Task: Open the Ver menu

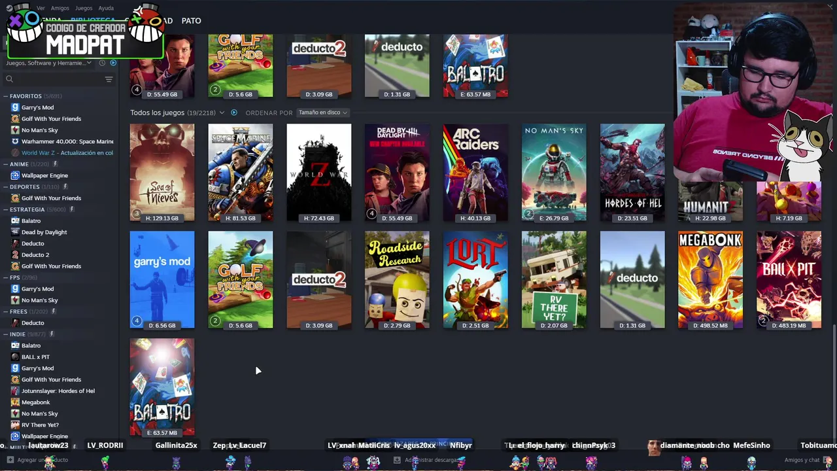Action: [x=41, y=9]
